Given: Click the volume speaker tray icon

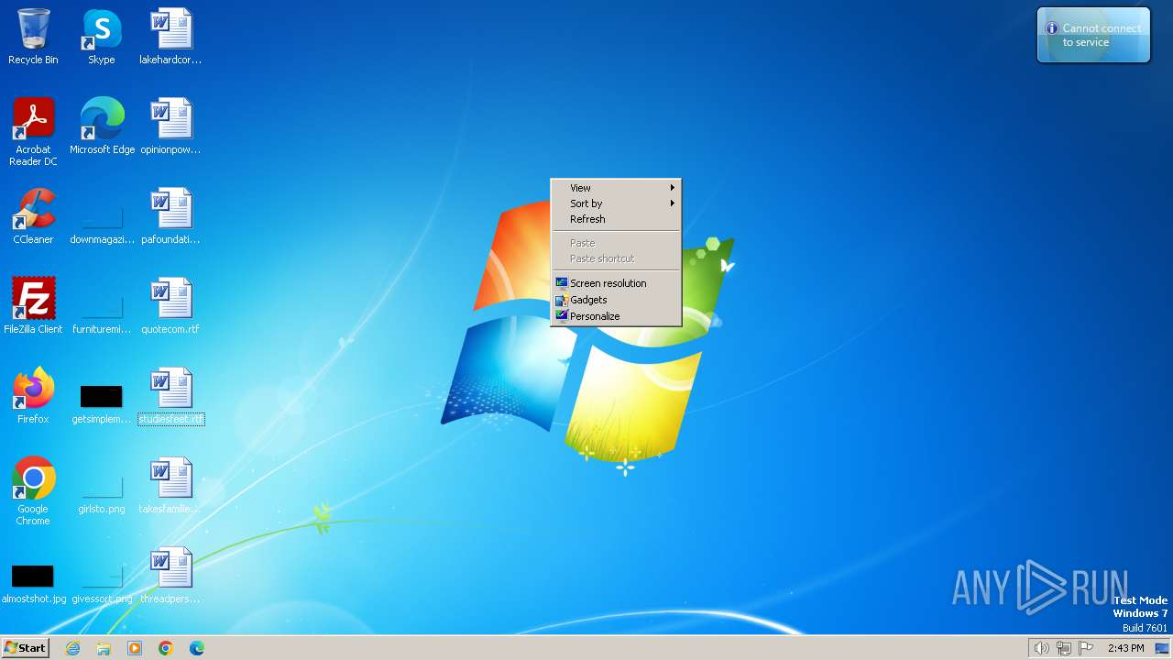Looking at the screenshot, I should (x=1041, y=648).
